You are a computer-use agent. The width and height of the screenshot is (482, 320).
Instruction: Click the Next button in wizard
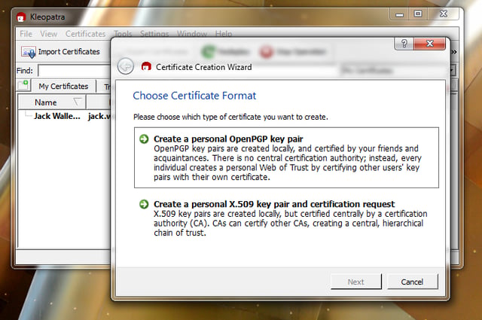356,282
